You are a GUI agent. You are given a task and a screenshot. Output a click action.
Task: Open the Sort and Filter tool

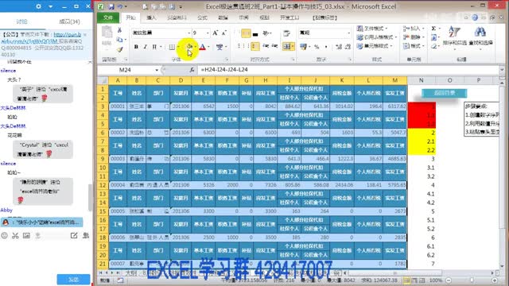pyautogui.click(x=454, y=37)
